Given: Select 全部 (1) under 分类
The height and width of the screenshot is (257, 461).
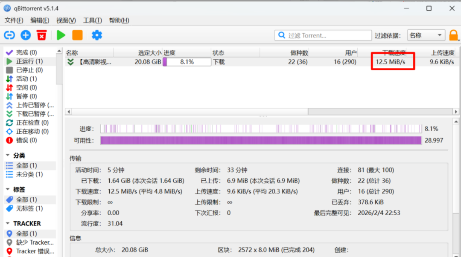Looking at the screenshot, I should point(30,165).
